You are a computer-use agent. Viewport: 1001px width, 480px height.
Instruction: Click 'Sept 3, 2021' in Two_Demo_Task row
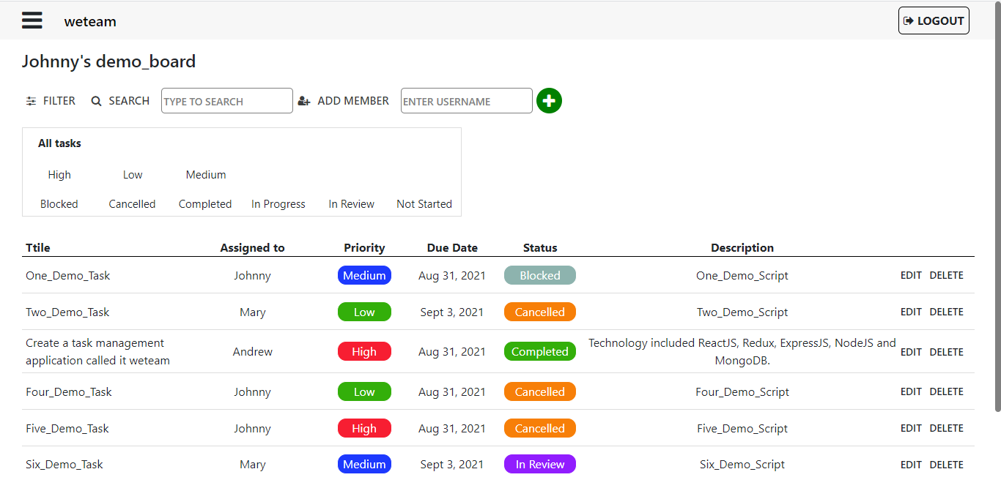point(452,312)
